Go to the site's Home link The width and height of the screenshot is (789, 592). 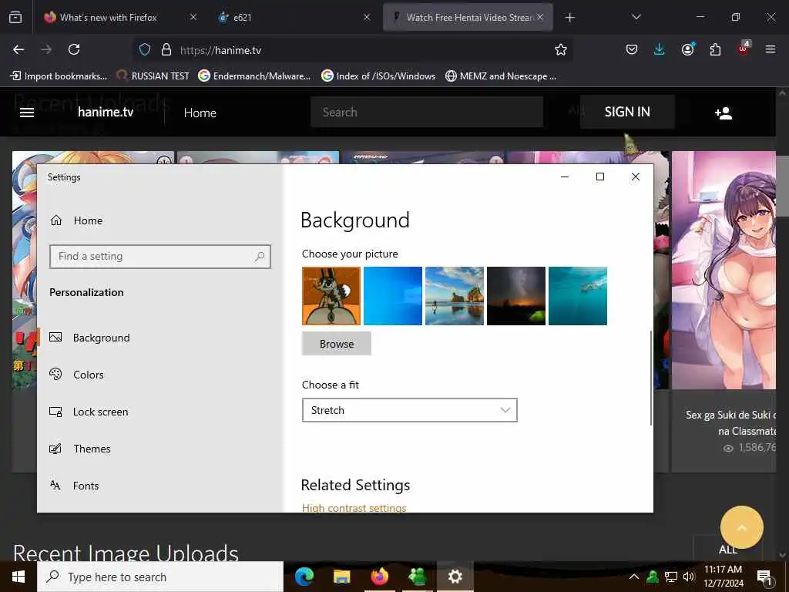click(x=200, y=113)
